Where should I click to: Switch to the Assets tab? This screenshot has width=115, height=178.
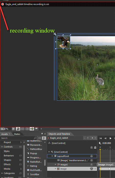(x=5, y=134)
